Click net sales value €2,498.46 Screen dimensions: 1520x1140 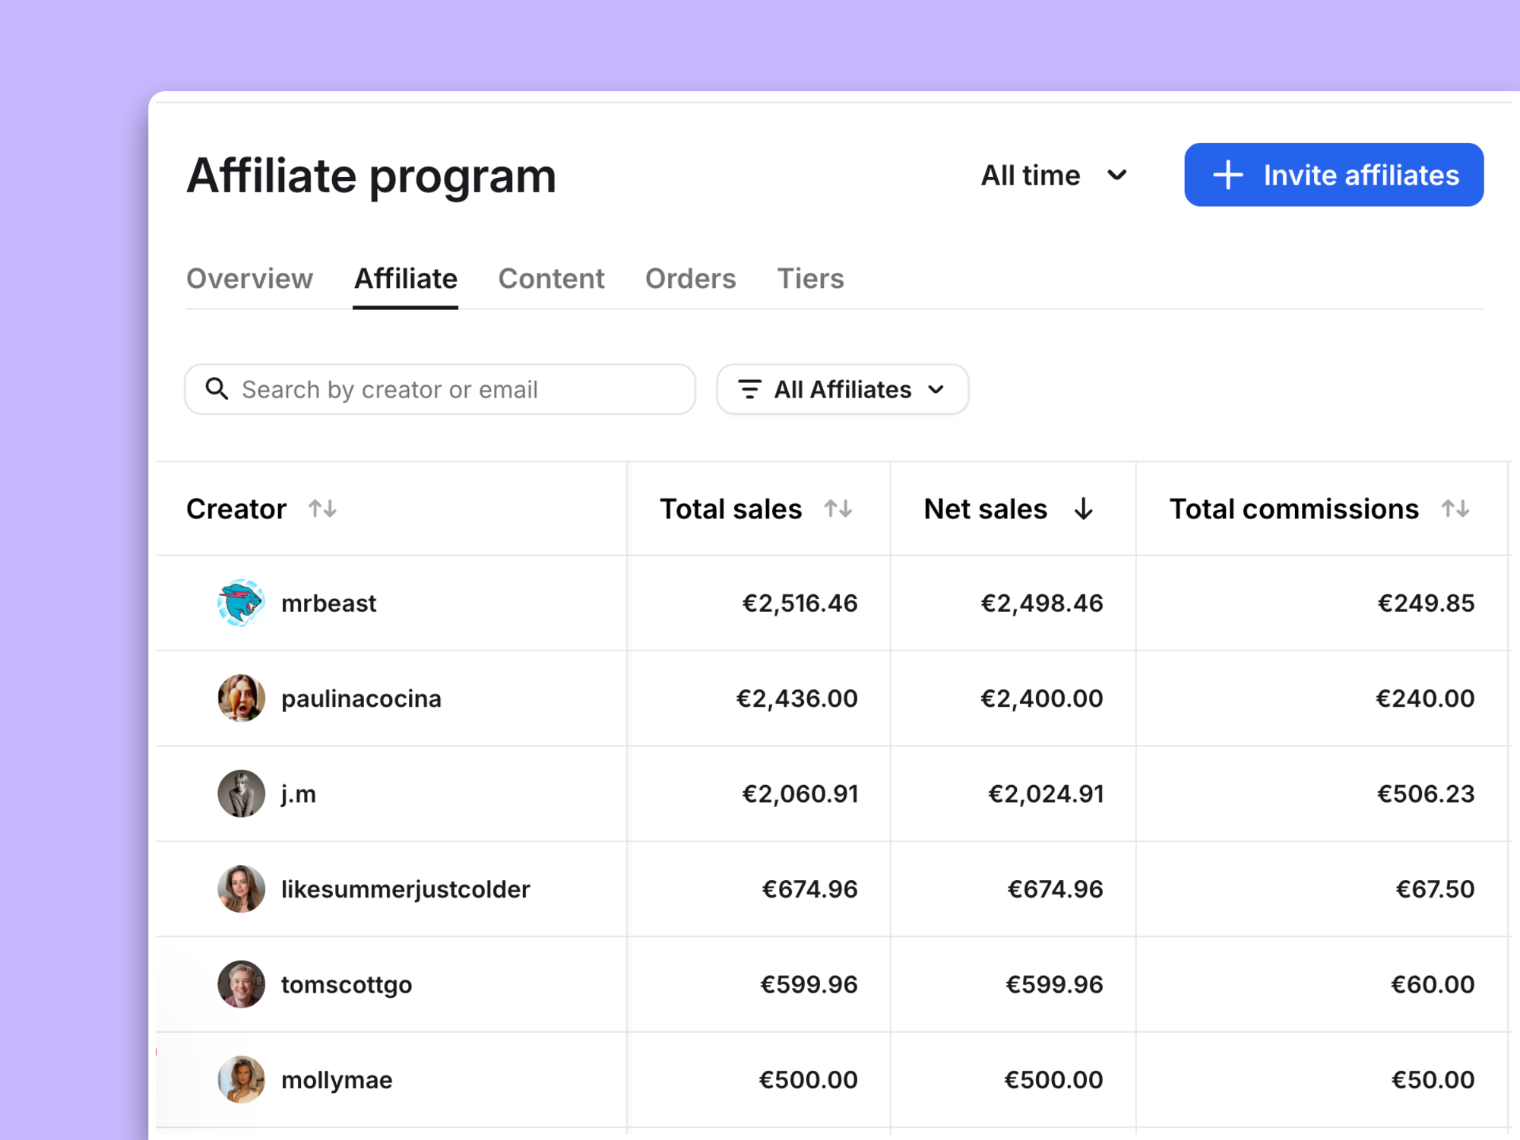click(1041, 603)
